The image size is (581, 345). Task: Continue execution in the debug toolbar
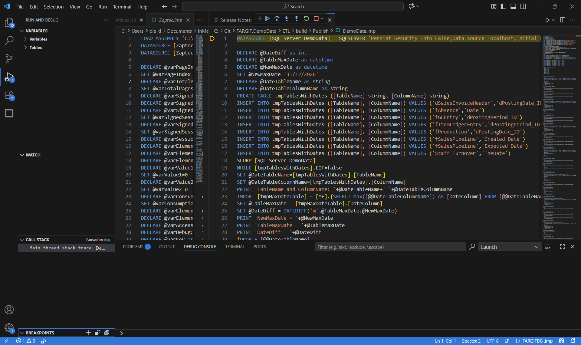tap(267, 18)
